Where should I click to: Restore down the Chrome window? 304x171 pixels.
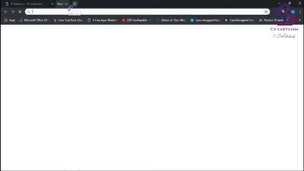click(x=289, y=3)
